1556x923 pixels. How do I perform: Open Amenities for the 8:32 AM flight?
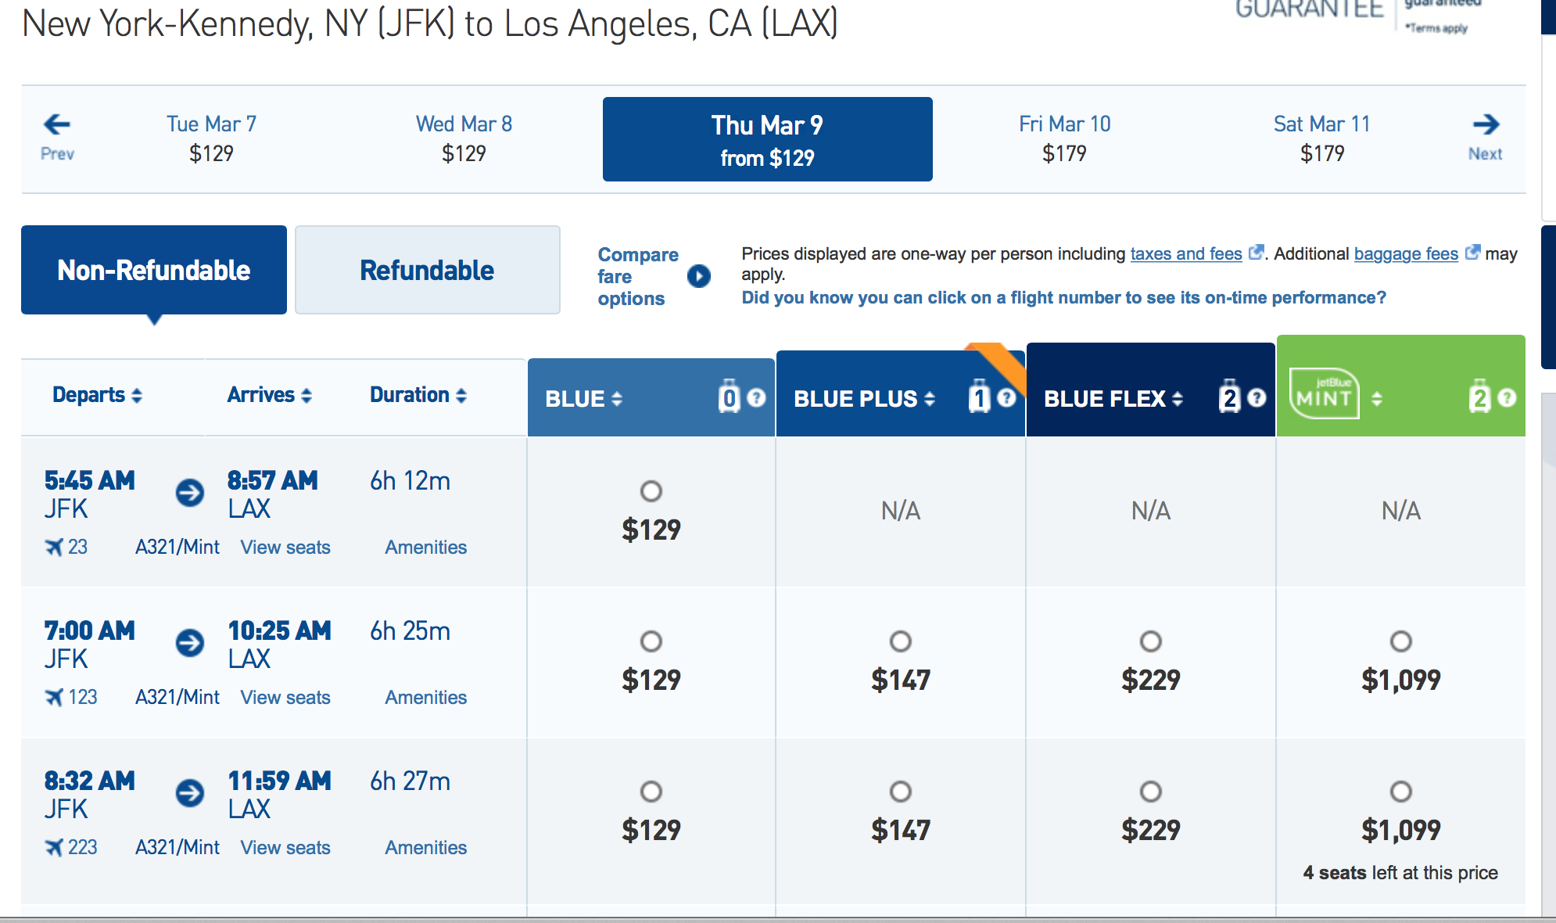(425, 848)
